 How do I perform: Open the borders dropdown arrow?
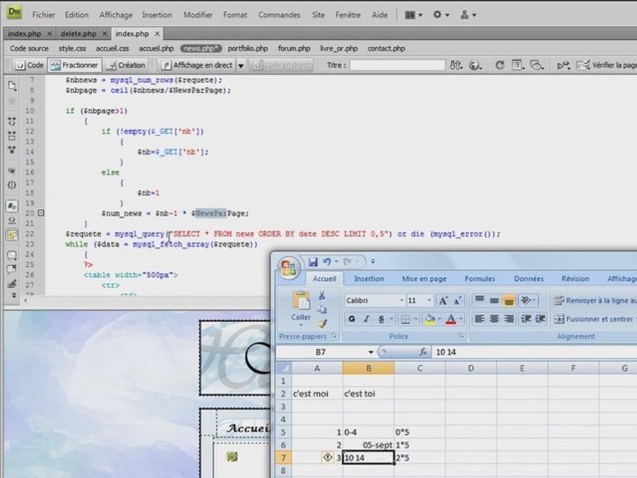click(415, 319)
